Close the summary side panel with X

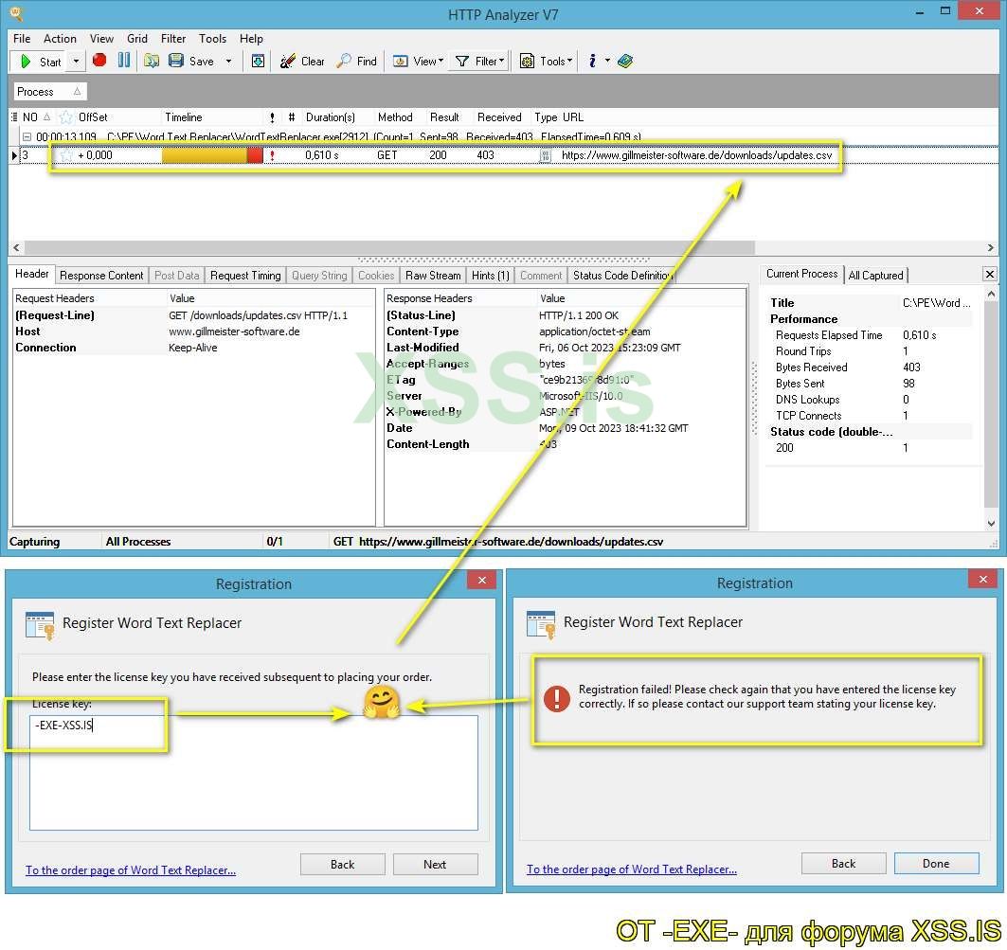click(990, 275)
